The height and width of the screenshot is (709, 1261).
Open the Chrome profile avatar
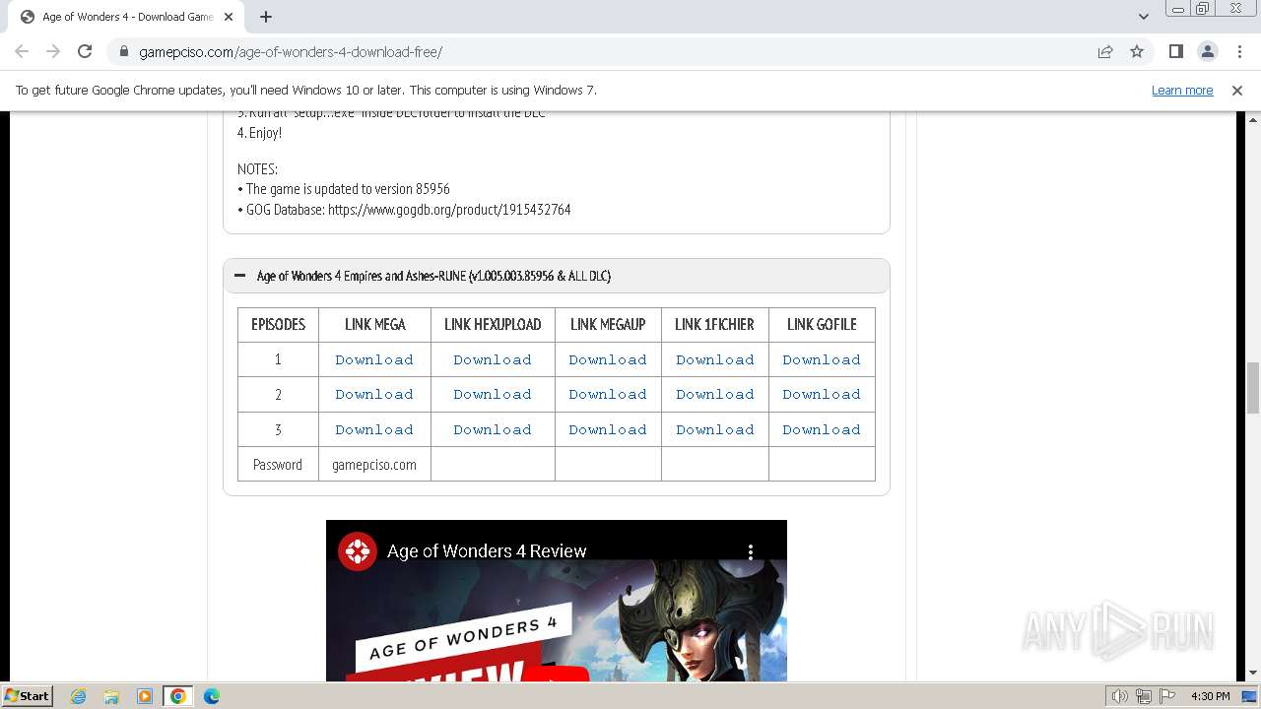click(1208, 51)
